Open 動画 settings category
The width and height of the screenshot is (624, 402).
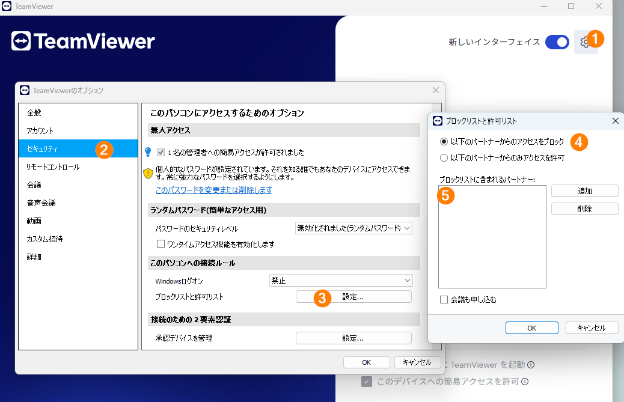(78, 221)
